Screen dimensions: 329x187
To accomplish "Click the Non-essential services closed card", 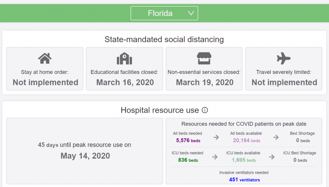I will pyautogui.click(x=204, y=68).
